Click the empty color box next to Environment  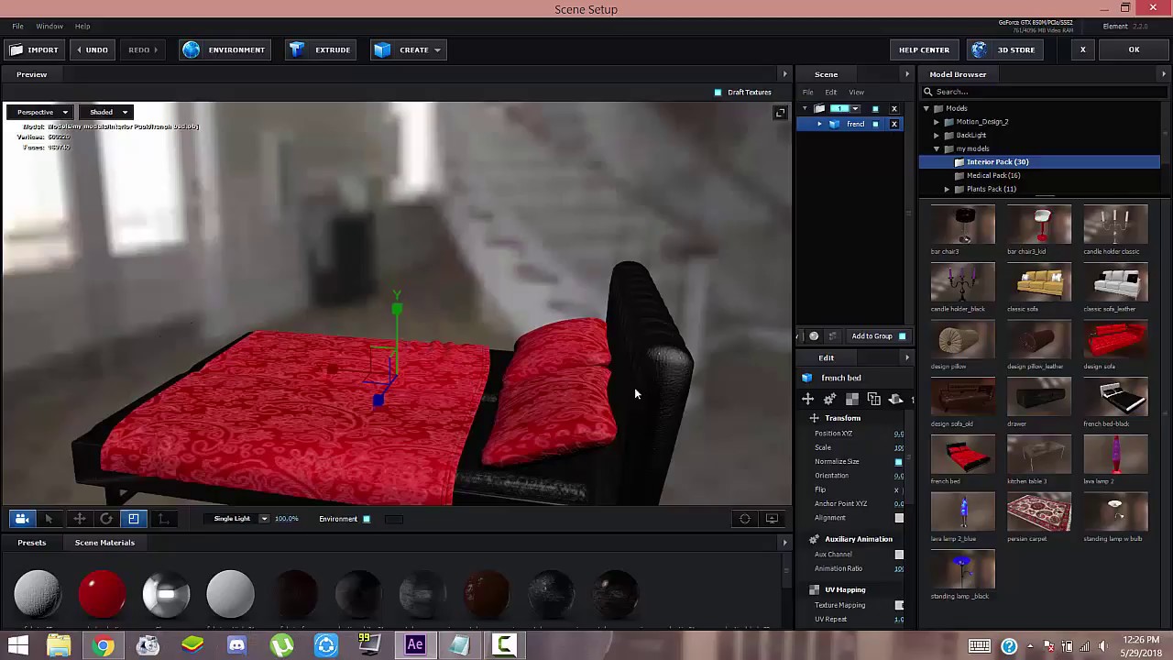(x=394, y=520)
